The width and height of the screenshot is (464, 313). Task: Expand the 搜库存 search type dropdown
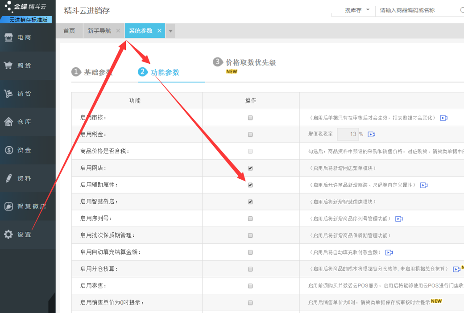[x=357, y=10]
